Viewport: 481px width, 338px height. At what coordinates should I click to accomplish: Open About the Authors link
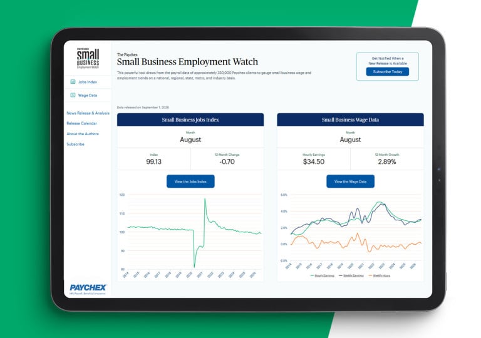click(83, 134)
